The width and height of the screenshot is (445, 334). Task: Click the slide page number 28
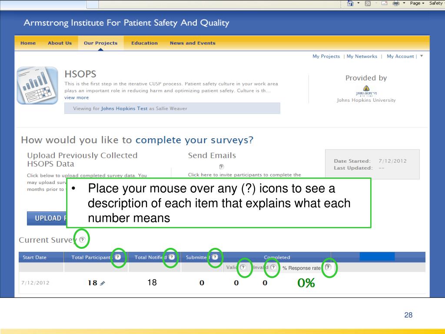coord(408,315)
